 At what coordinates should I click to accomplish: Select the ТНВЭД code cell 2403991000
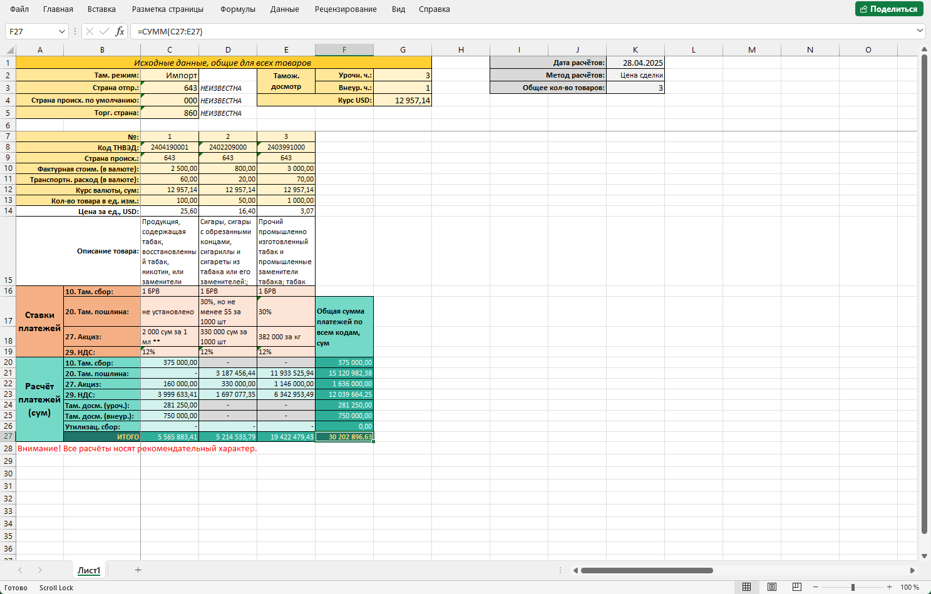pos(286,147)
